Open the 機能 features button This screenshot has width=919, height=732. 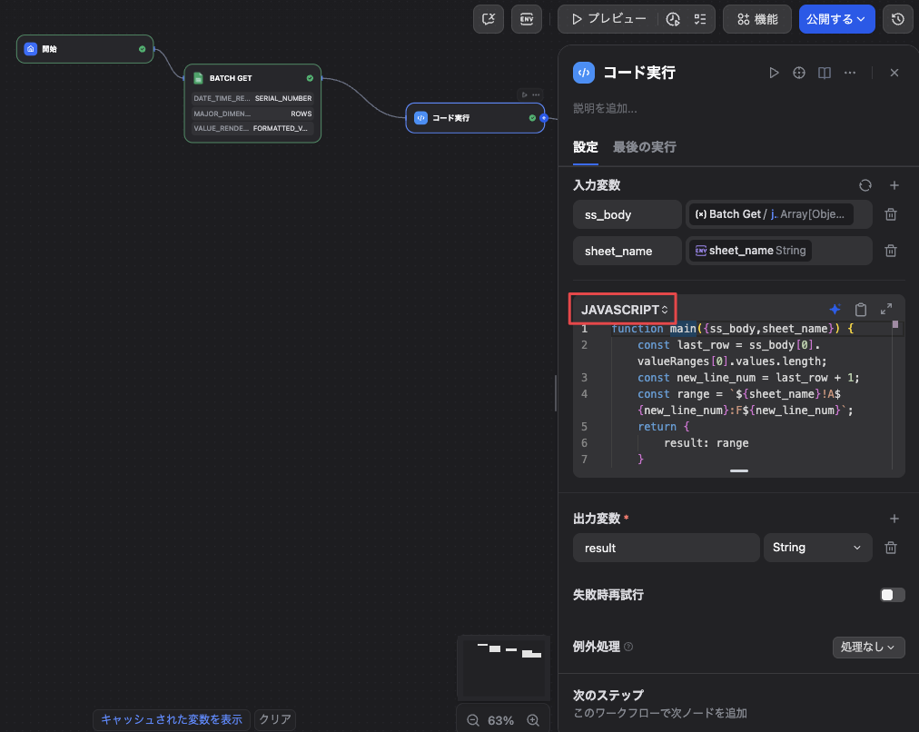point(757,19)
